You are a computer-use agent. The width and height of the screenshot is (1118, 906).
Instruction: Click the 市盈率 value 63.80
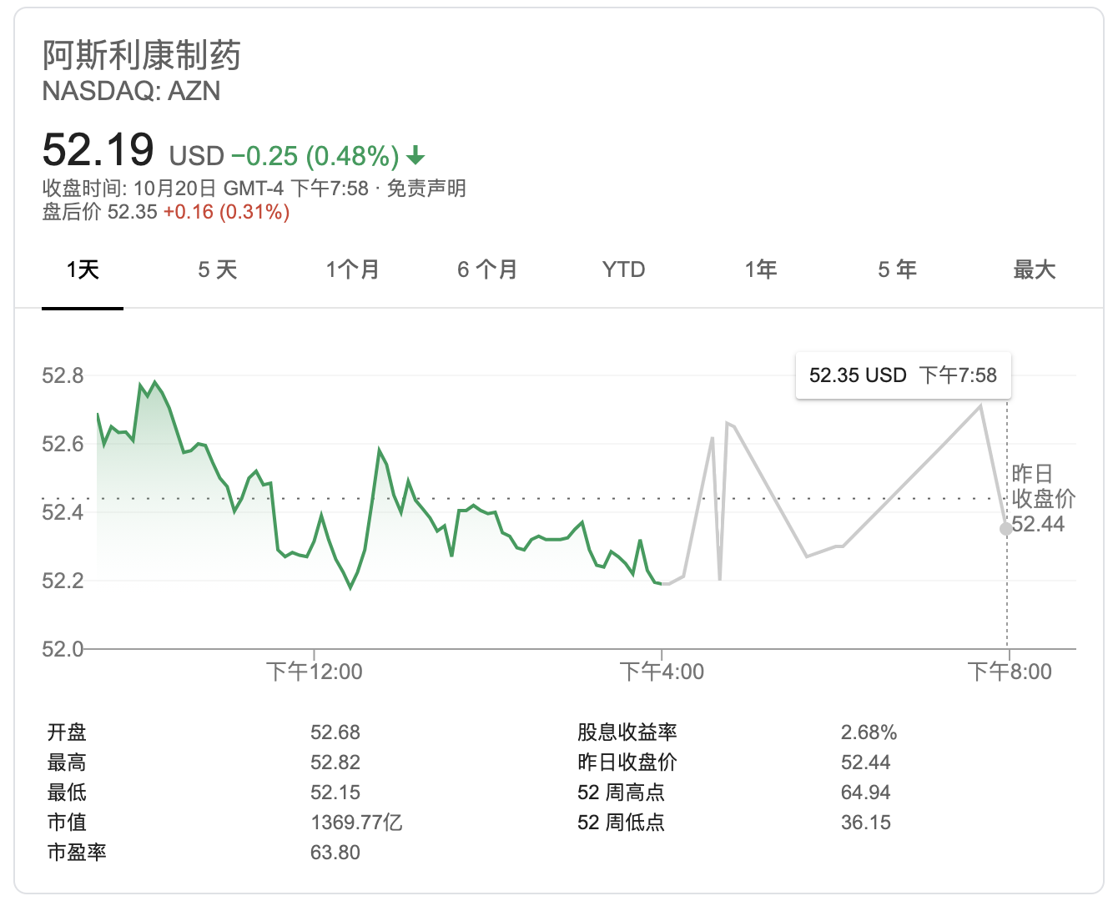(335, 853)
